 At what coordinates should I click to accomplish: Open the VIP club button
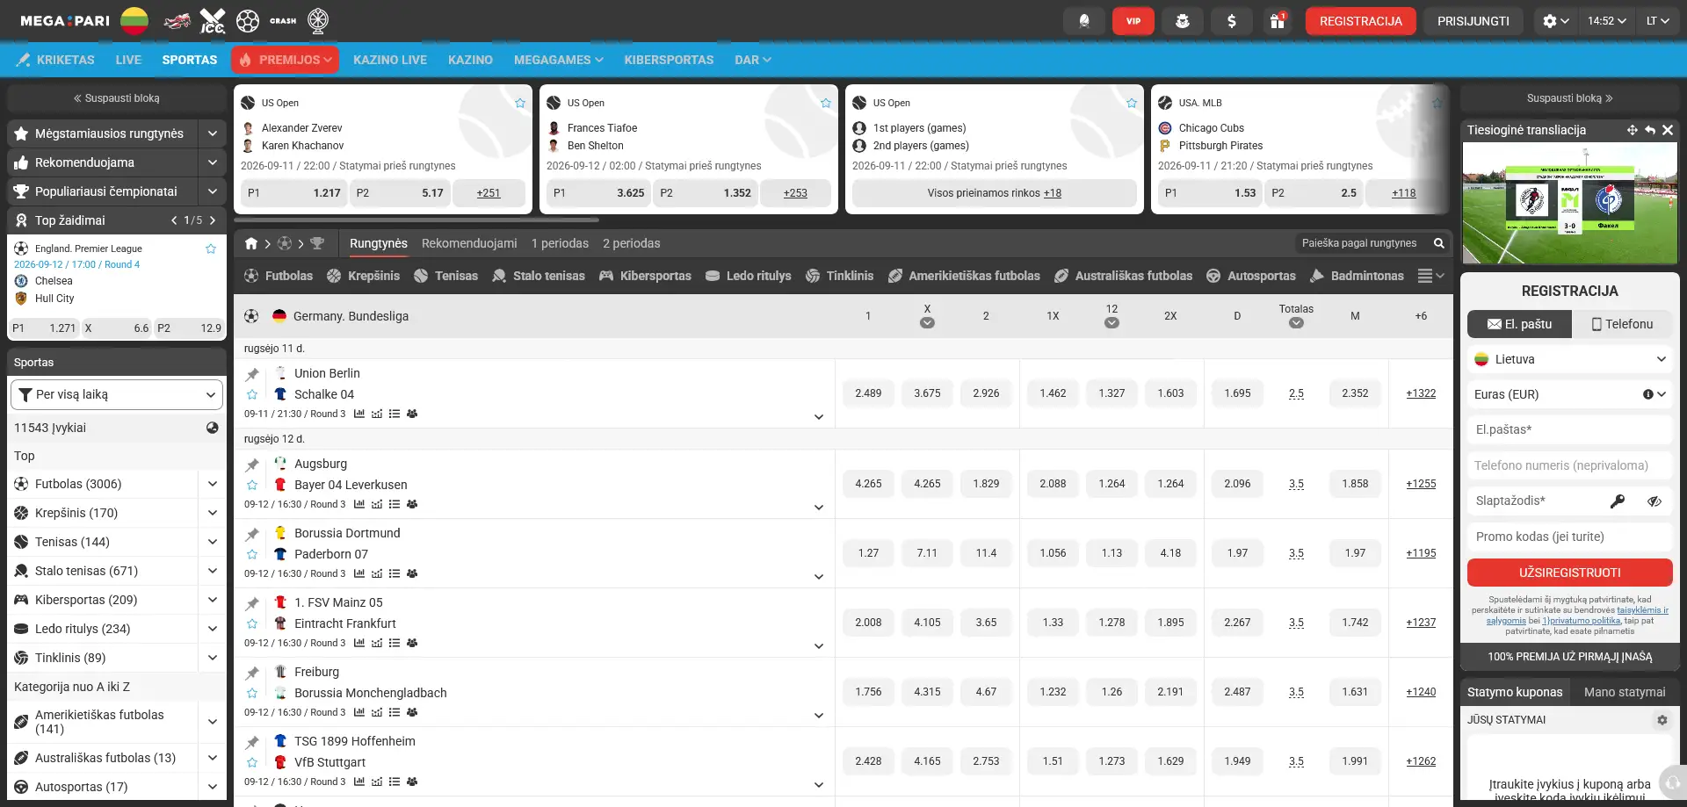(x=1133, y=21)
